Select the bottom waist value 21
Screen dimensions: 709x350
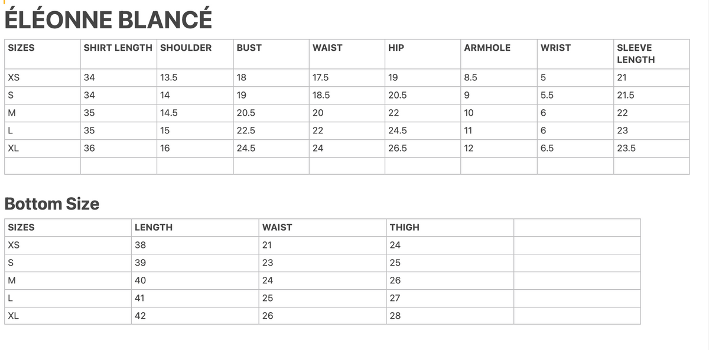pyautogui.click(x=267, y=245)
